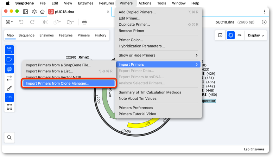Toggle the list-with-dots icon in the sidebar

[9, 107]
